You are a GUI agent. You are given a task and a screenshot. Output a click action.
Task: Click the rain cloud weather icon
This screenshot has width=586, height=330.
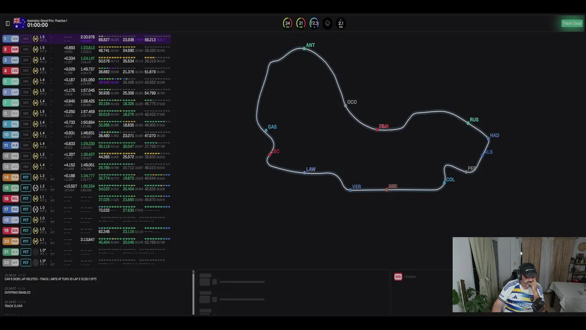327,23
